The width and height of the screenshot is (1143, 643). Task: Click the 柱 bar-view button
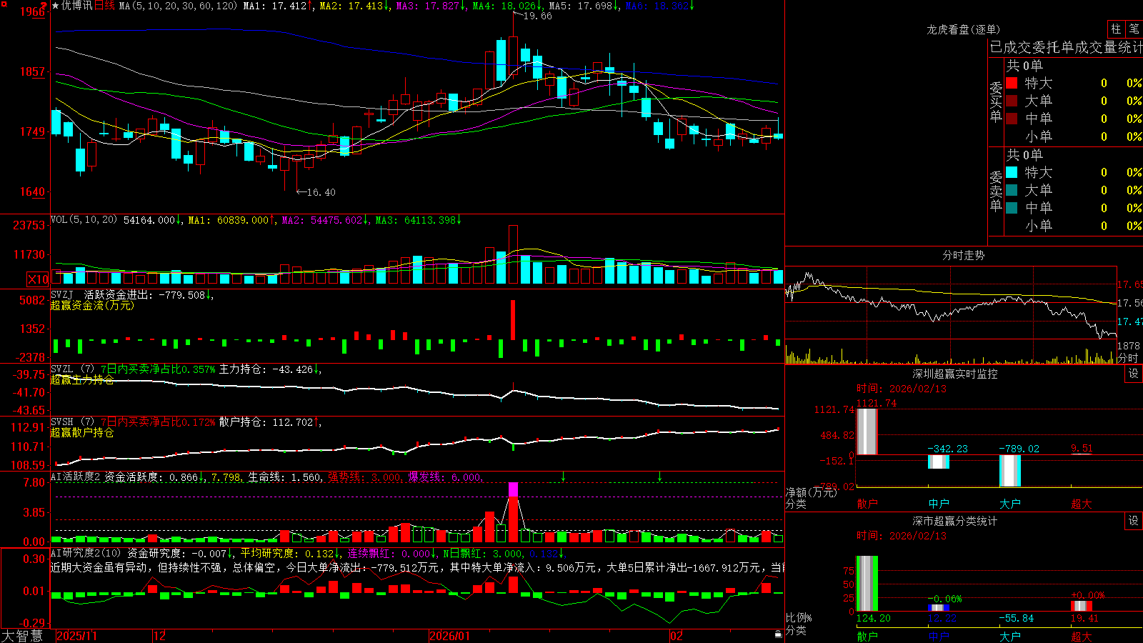(x=1116, y=29)
